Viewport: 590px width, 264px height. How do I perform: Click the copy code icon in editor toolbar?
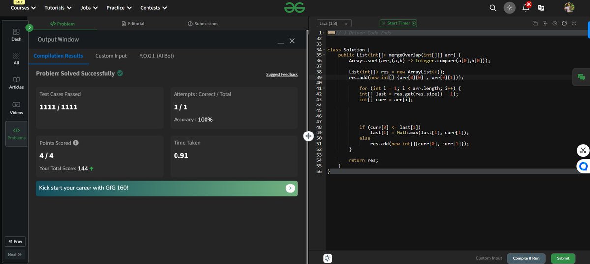(535, 23)
